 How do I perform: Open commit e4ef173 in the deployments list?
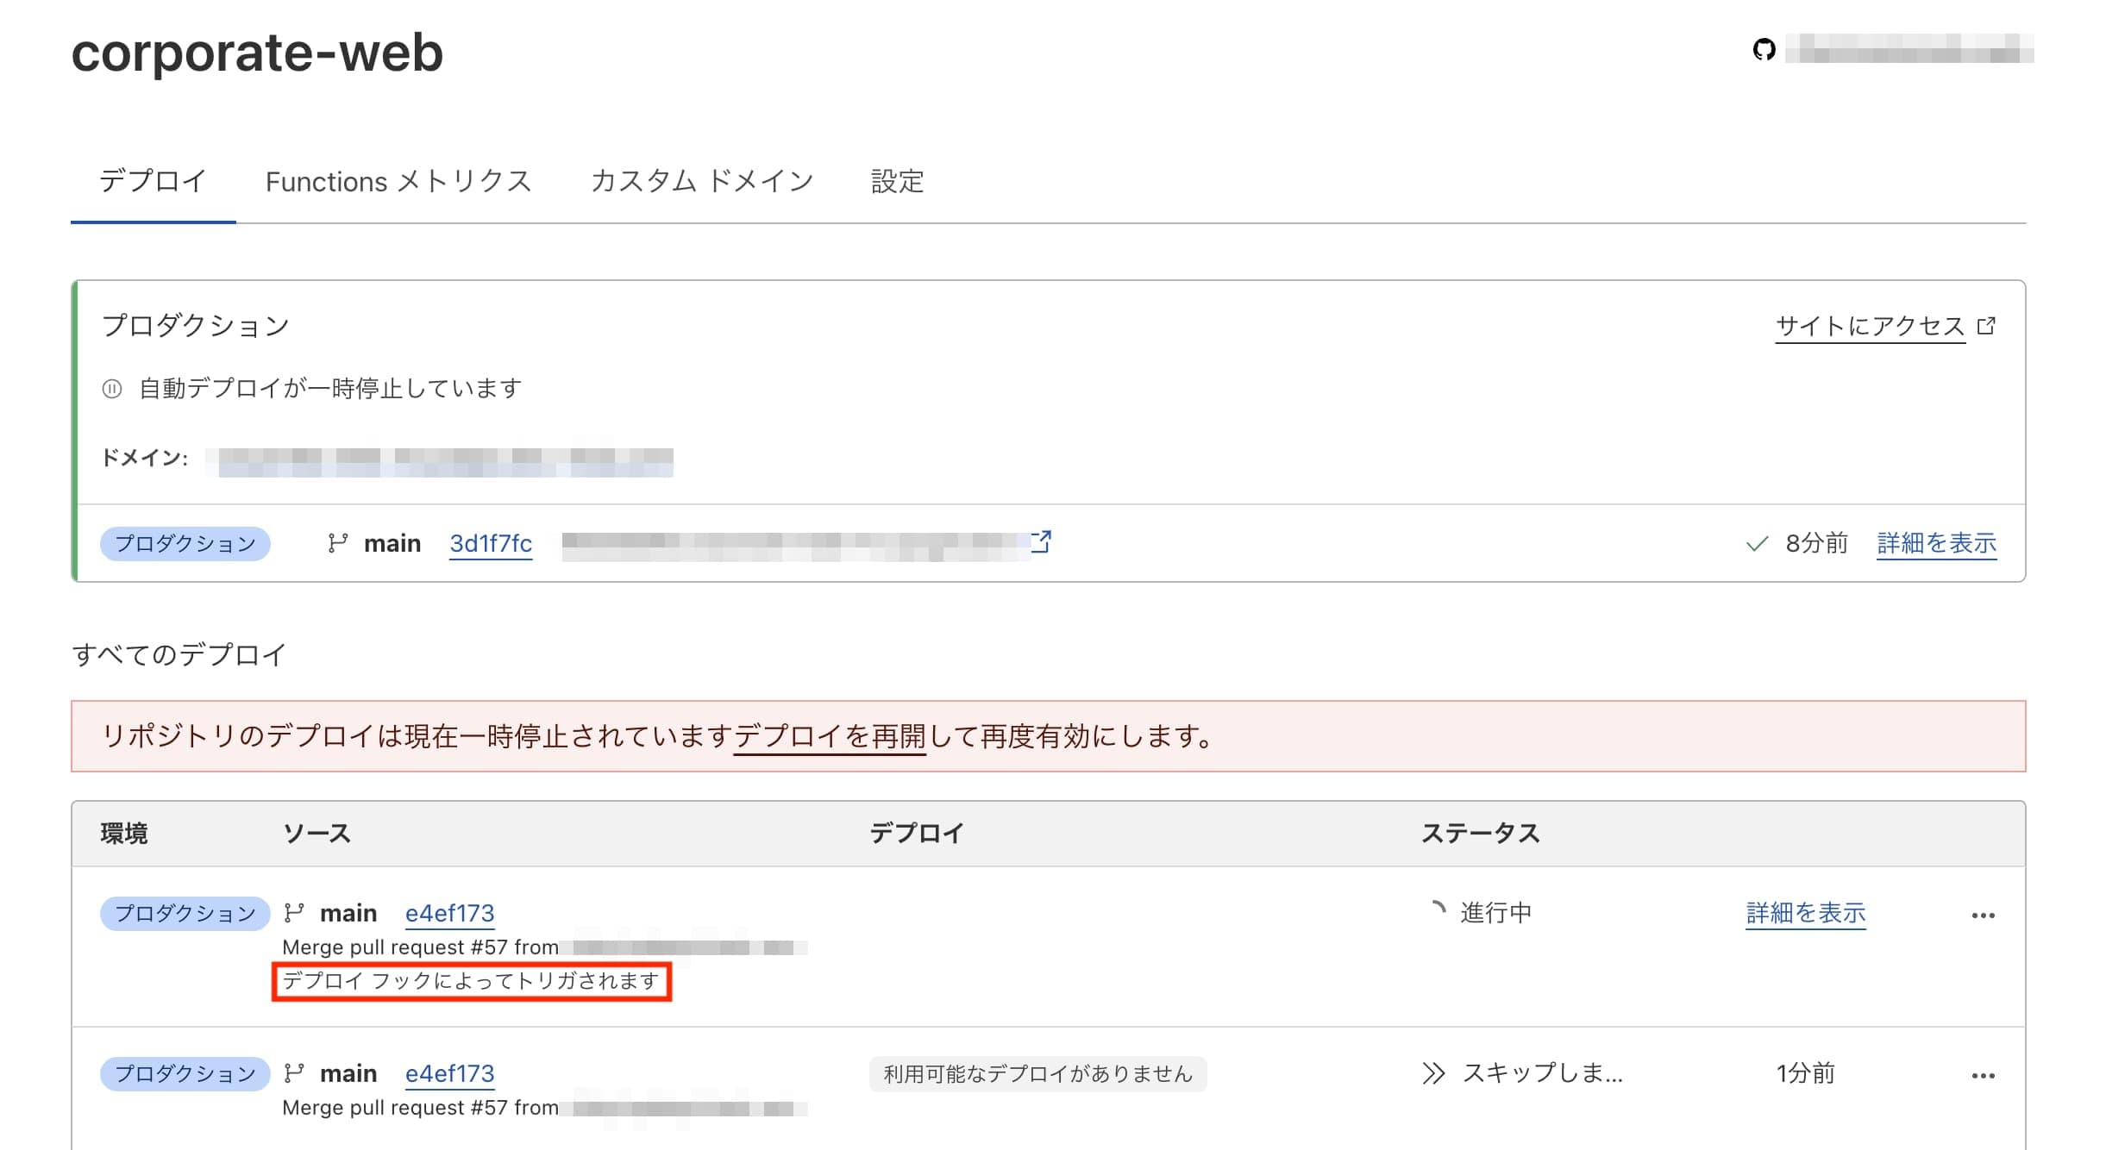450,912
